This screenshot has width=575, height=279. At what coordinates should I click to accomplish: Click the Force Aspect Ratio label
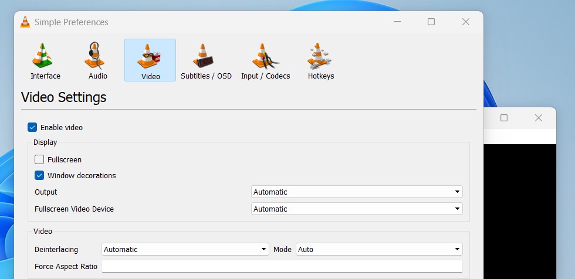(x=66, y=267)
